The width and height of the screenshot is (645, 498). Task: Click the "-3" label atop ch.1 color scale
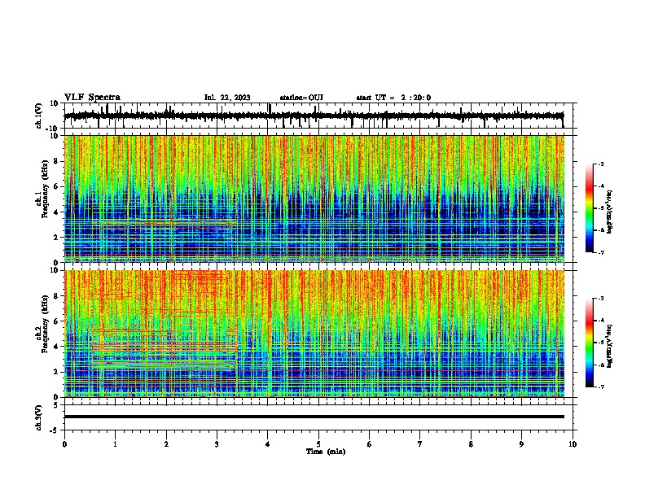(x=601, y=164)
